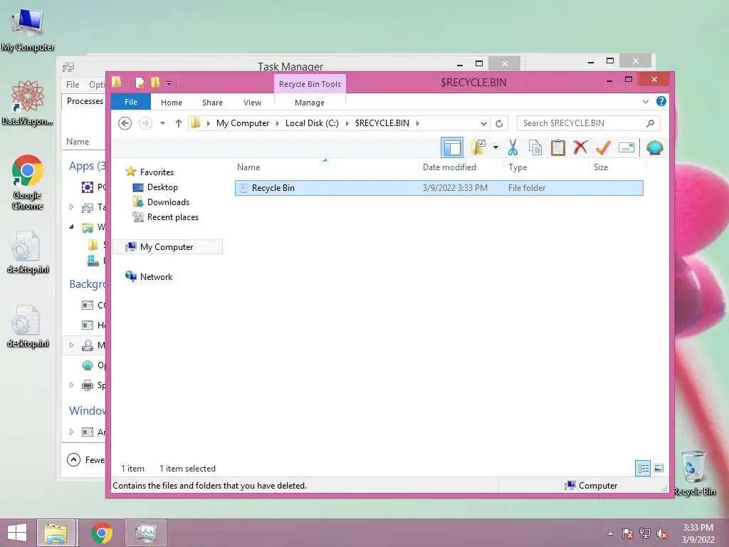Click the Processes tab in Task Manager
The image size is (729, 547).
tap(85, 101)
